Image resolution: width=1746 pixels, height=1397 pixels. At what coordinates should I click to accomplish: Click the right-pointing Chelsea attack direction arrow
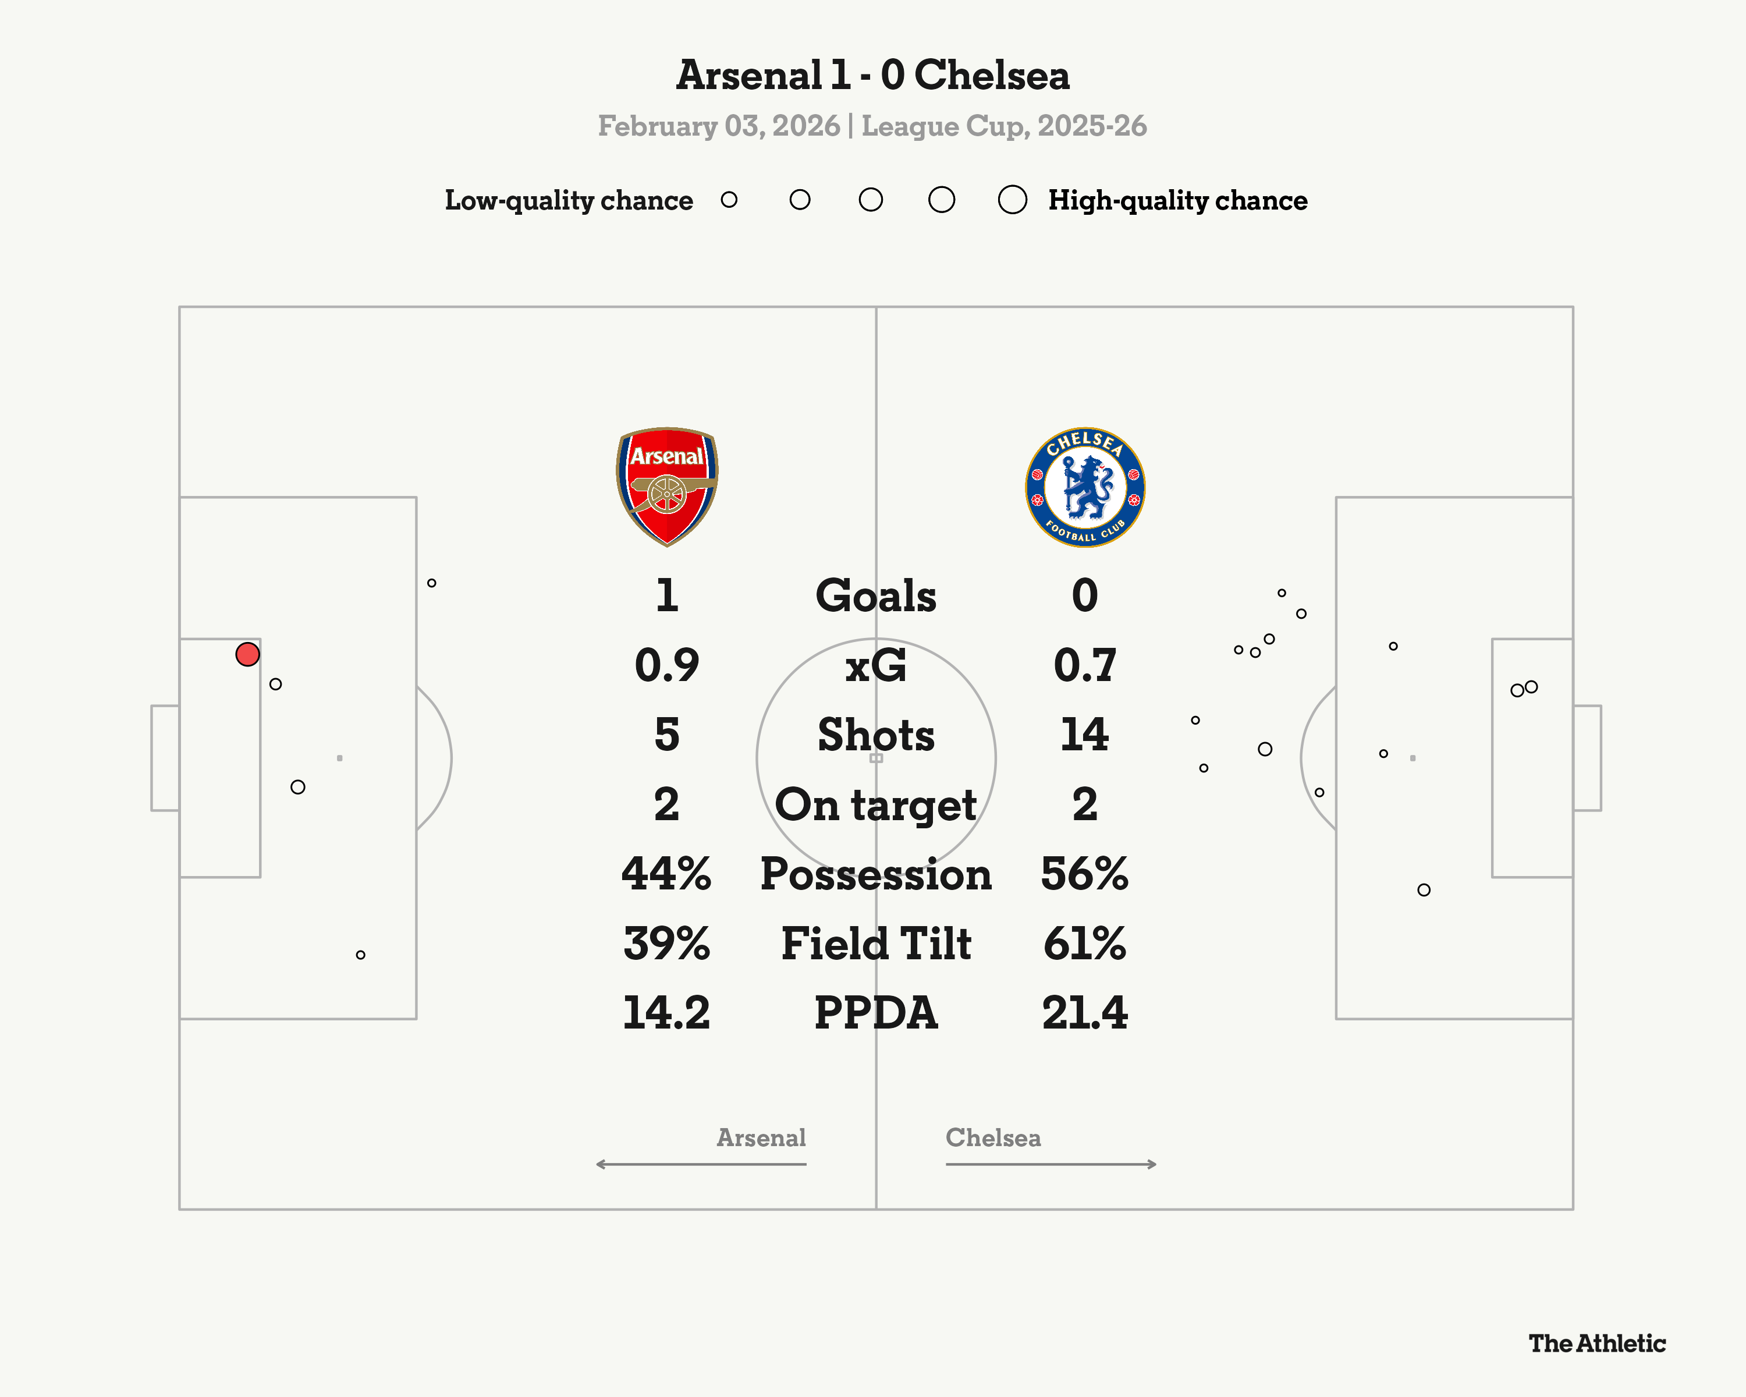[x=1051, y=1164]
